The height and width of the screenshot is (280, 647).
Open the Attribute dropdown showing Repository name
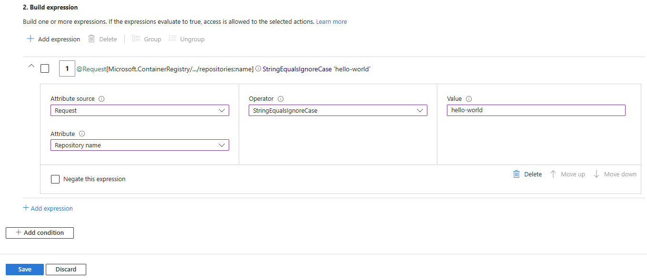[140, 145]
